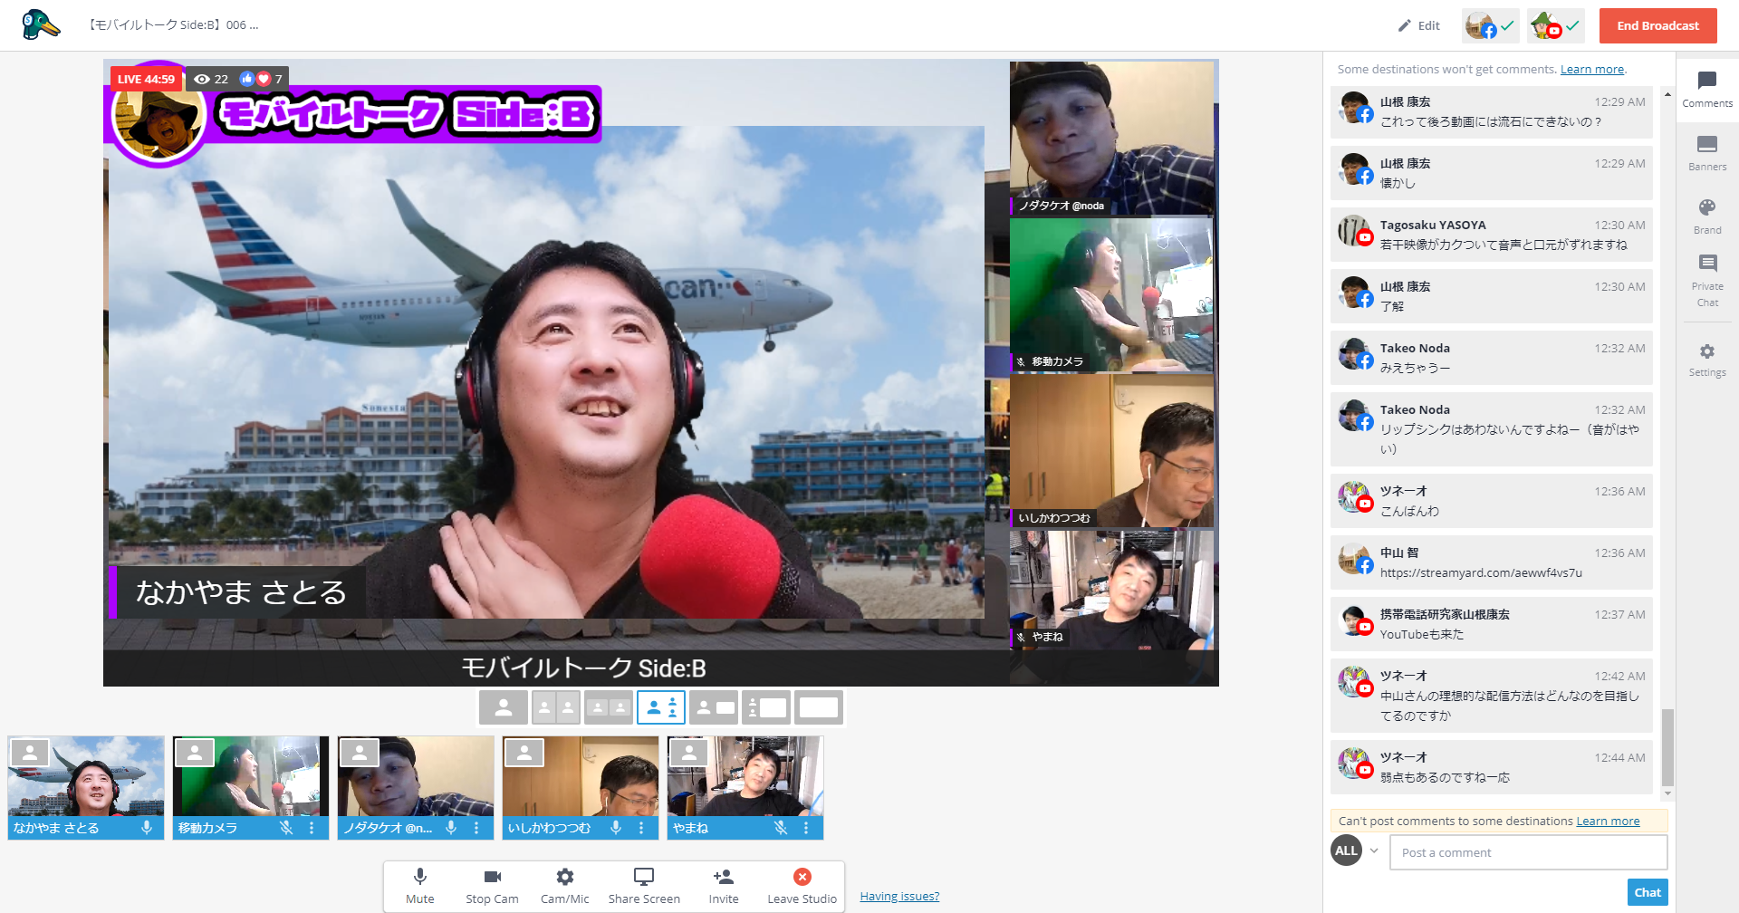Toggle the Facebook destination on or off
The height and width of the screenshot is (913, 1739).
[x=1490, y=26]
